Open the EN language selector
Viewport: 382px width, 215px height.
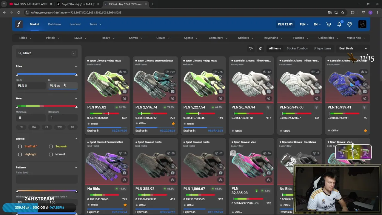coord(317,24)
